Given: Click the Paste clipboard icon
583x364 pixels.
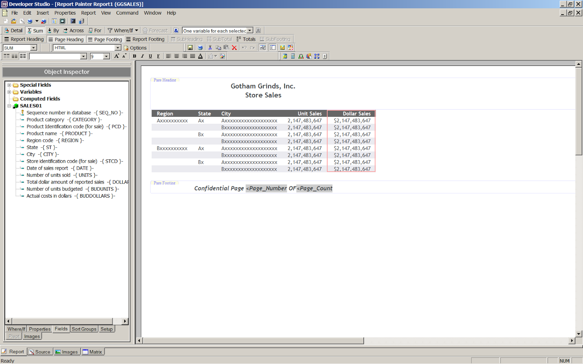Looking at the screenshot, I should 226,48.
